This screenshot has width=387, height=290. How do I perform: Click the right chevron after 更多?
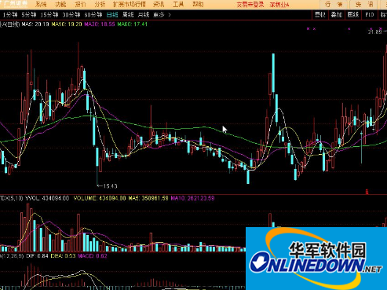tap(170, 15)
